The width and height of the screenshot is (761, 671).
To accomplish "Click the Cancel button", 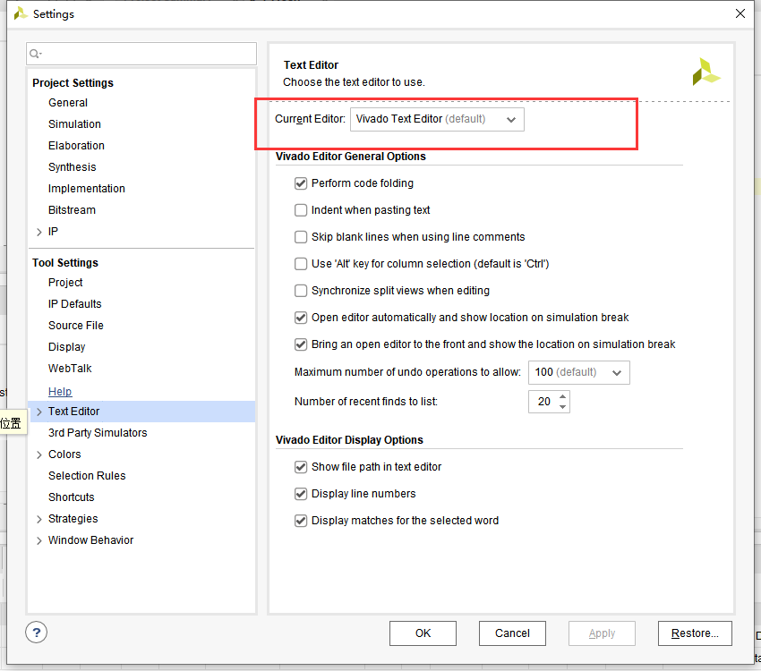I will [x=512, y=633].
